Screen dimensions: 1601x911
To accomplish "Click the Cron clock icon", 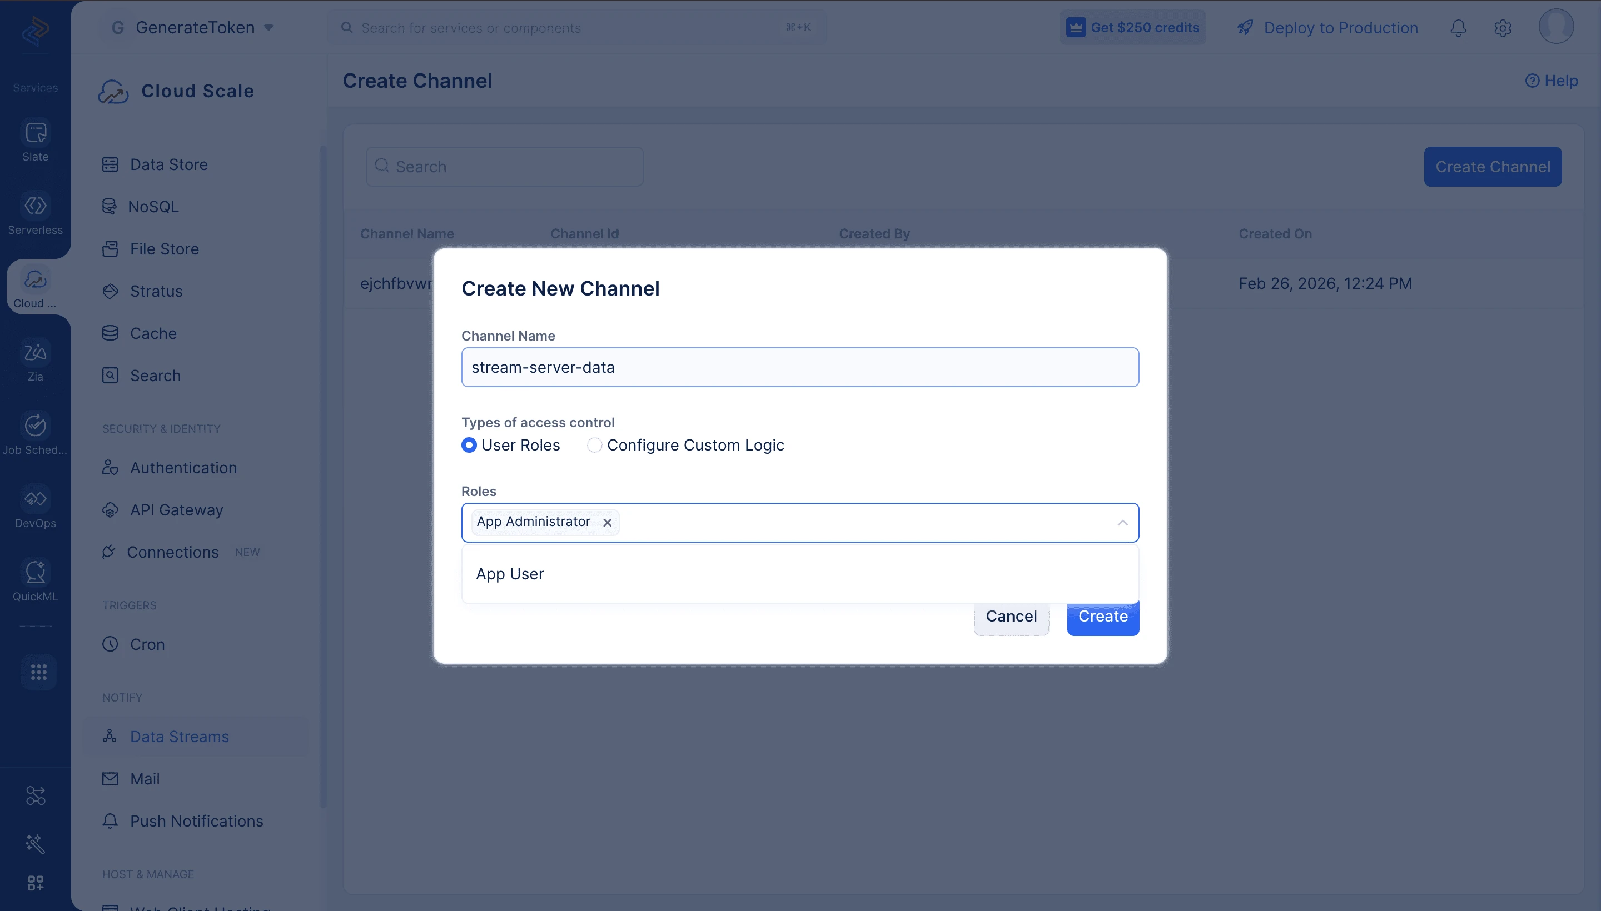I will (x=110, y=644).
